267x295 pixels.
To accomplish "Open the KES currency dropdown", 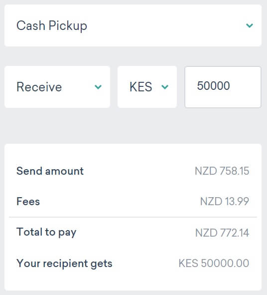I will tap(147, 87).
